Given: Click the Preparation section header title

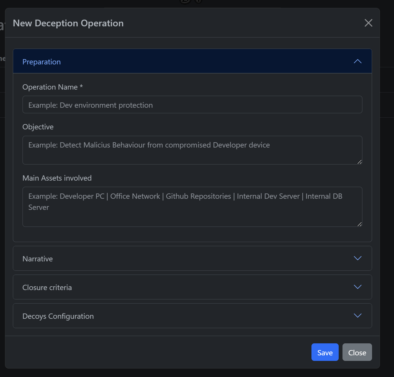Looking at the screenshot, I should pyautogui.click(x=42, y=62).
